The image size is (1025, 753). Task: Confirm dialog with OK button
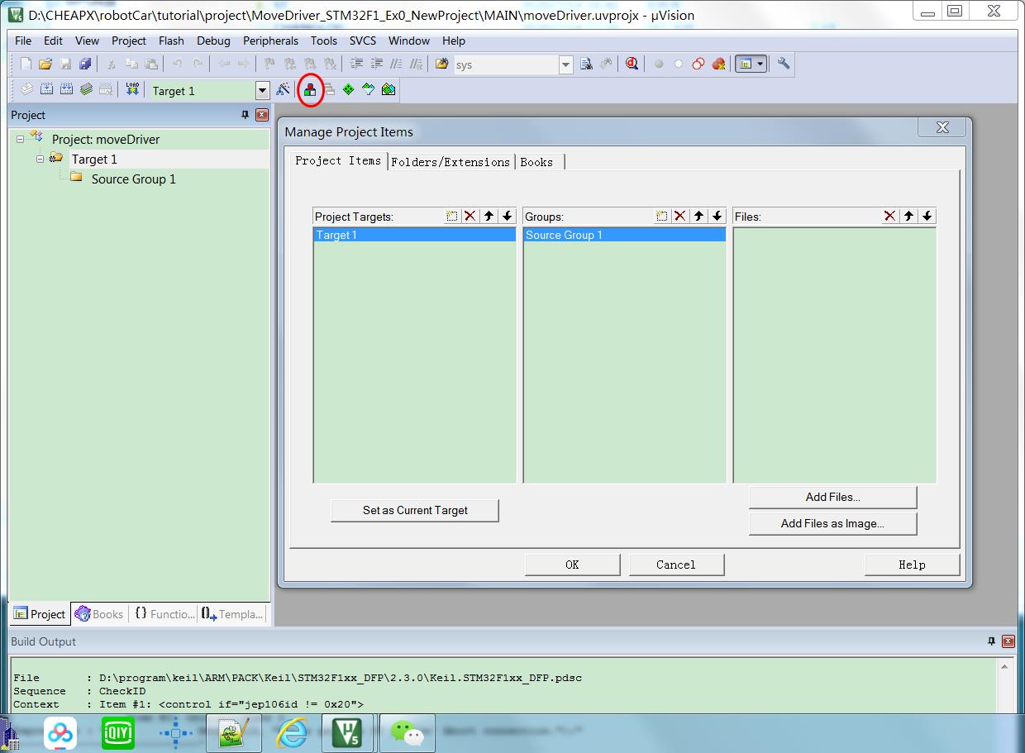[572, 565]
